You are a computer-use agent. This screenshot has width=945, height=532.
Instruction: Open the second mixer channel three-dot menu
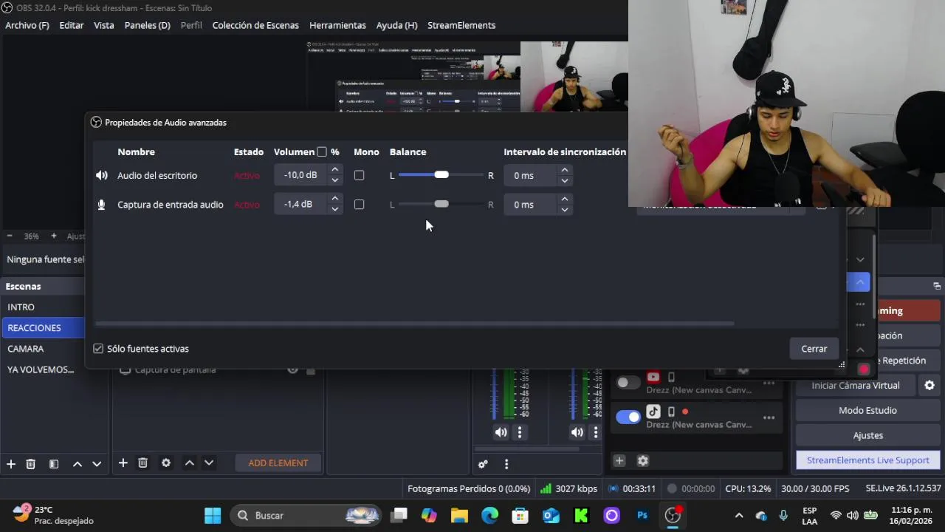pyautogui.click(x=596, y=432)
